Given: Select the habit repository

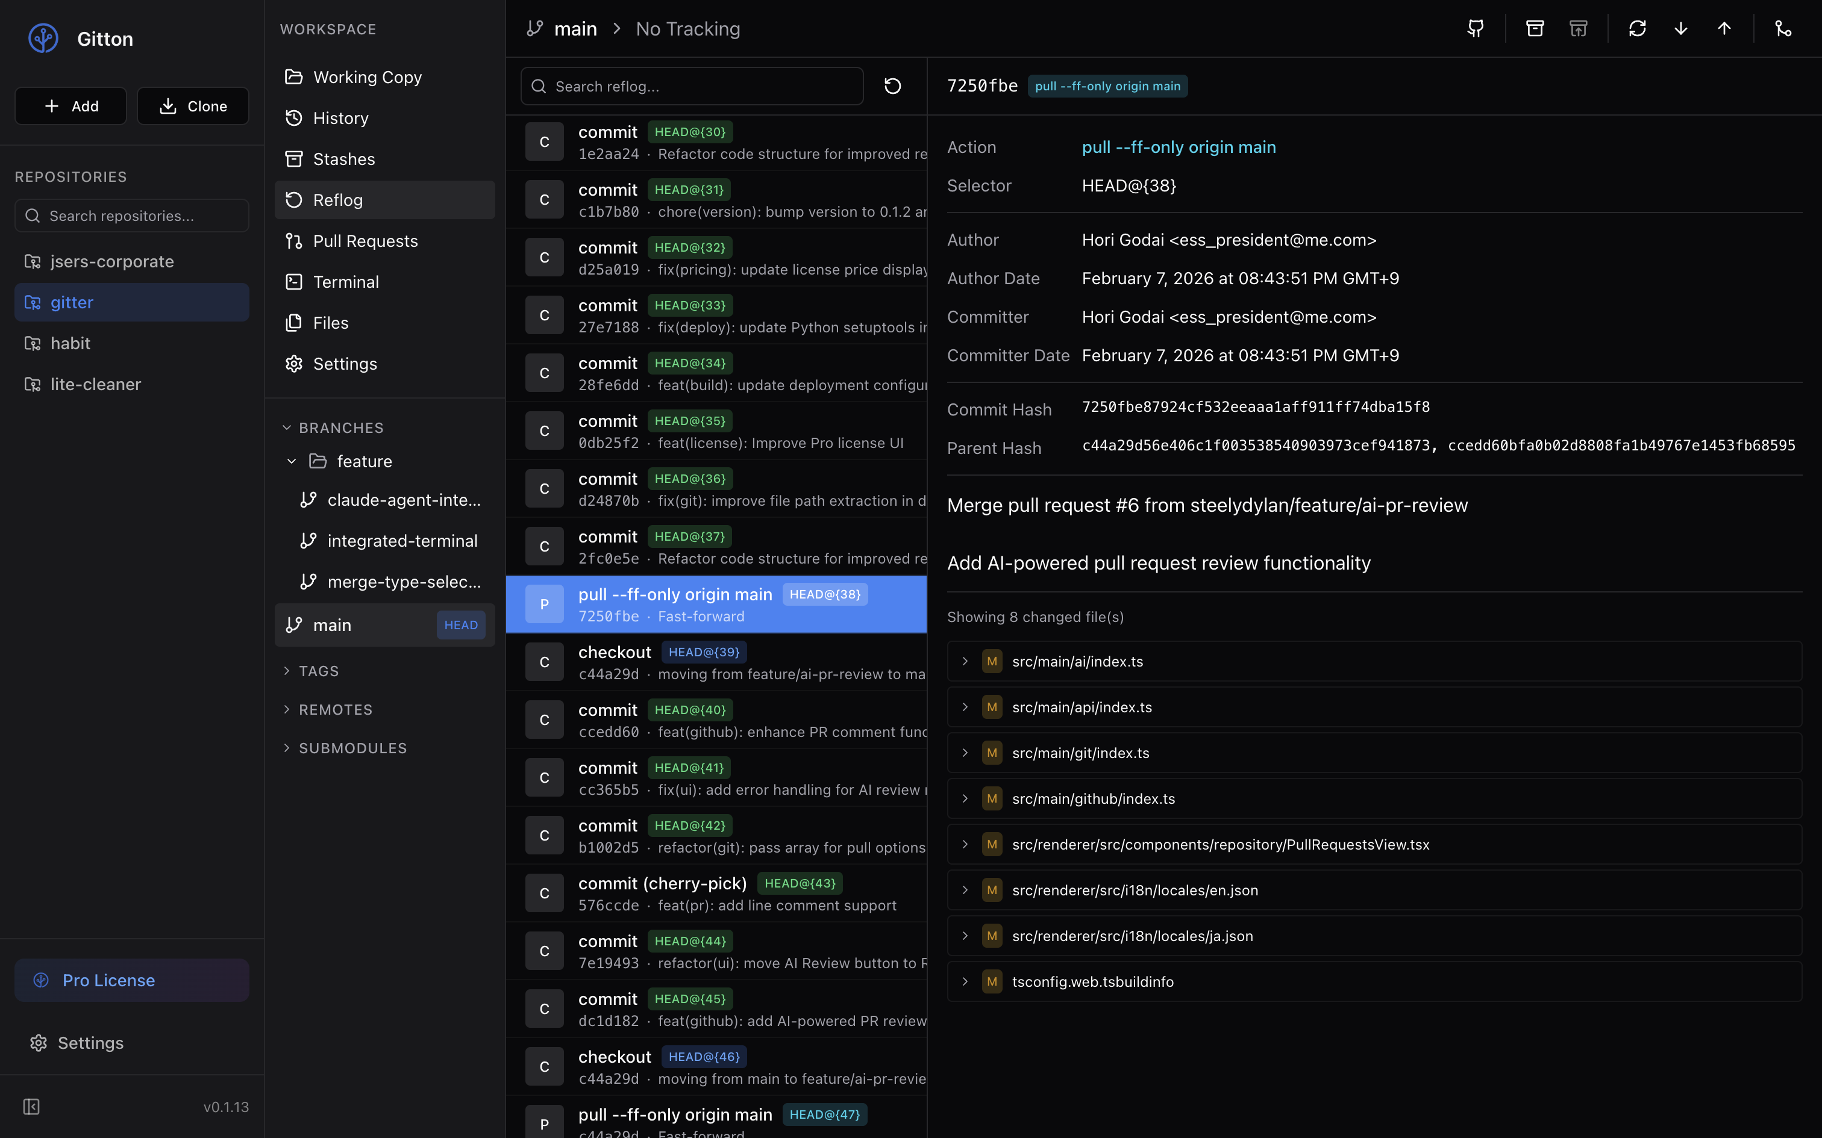Looking at the screenshot, I should coord(70,343).
